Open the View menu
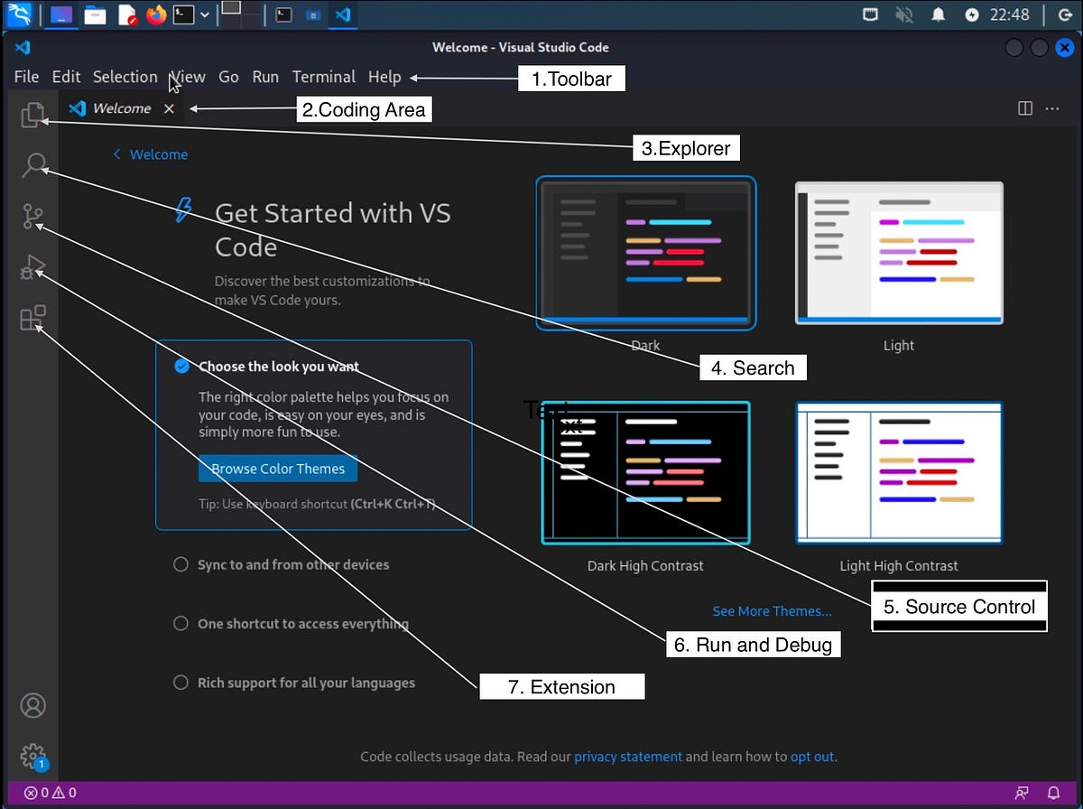The width and height of the screenshot is (1083, 809). pyautogui.click(x=187, y=77)
